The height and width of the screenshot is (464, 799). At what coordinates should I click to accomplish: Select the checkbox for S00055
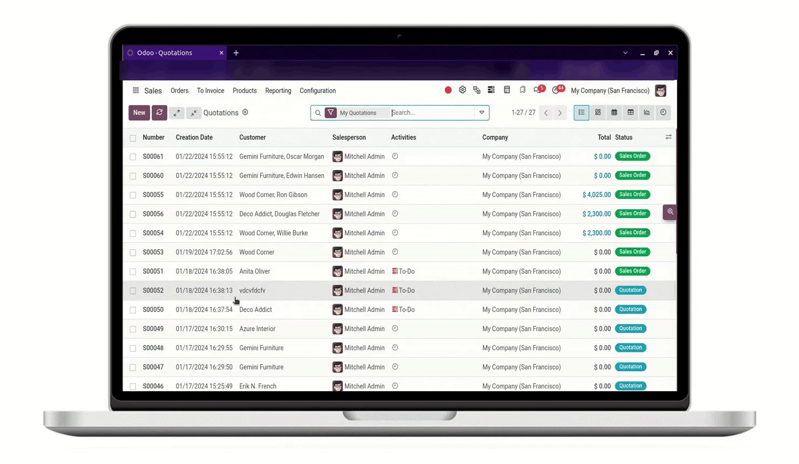133,195
